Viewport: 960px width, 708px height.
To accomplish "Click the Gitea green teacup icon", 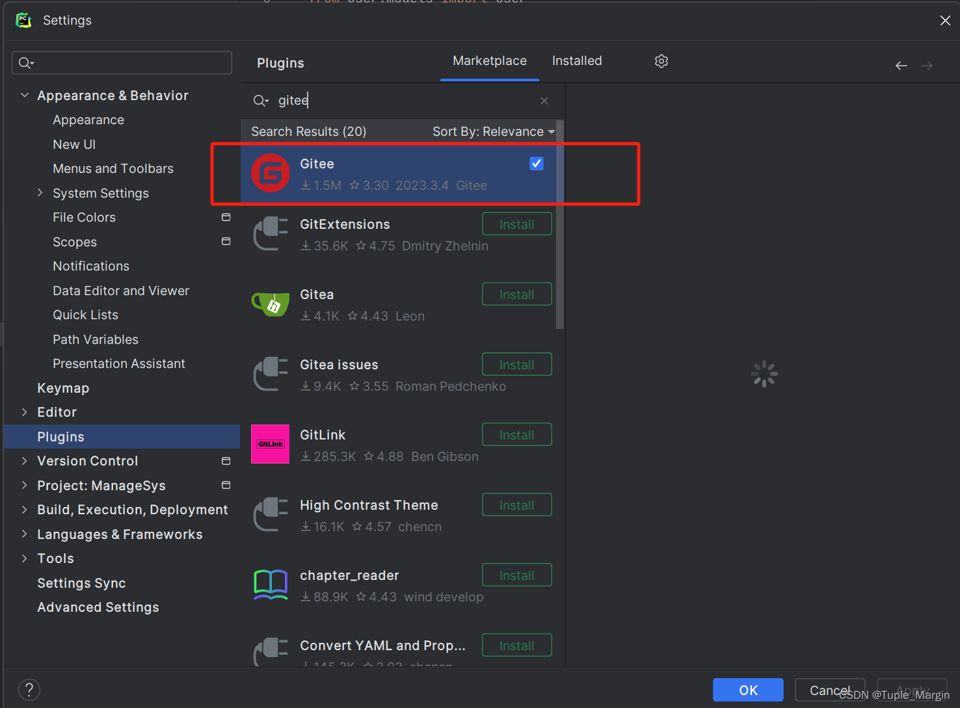I will pyautogui.click(x=271, y=304).
